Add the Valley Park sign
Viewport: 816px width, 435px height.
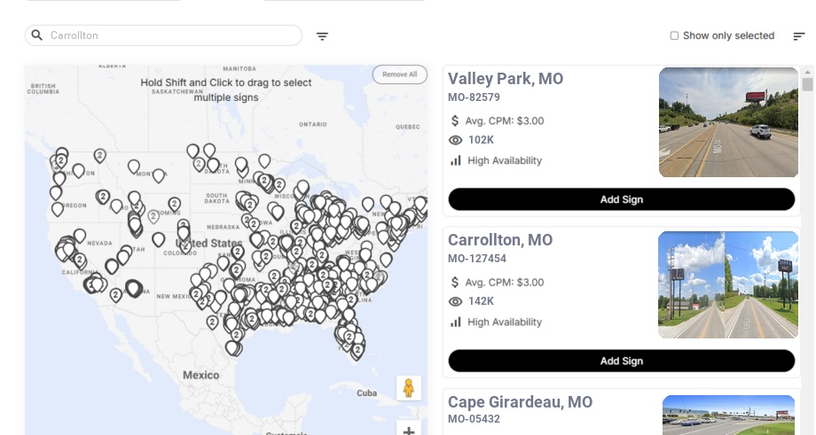(x=621, y=199)
